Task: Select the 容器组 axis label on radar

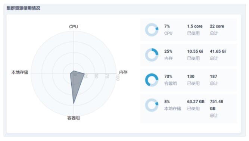Action: click(x=74, y=118)
